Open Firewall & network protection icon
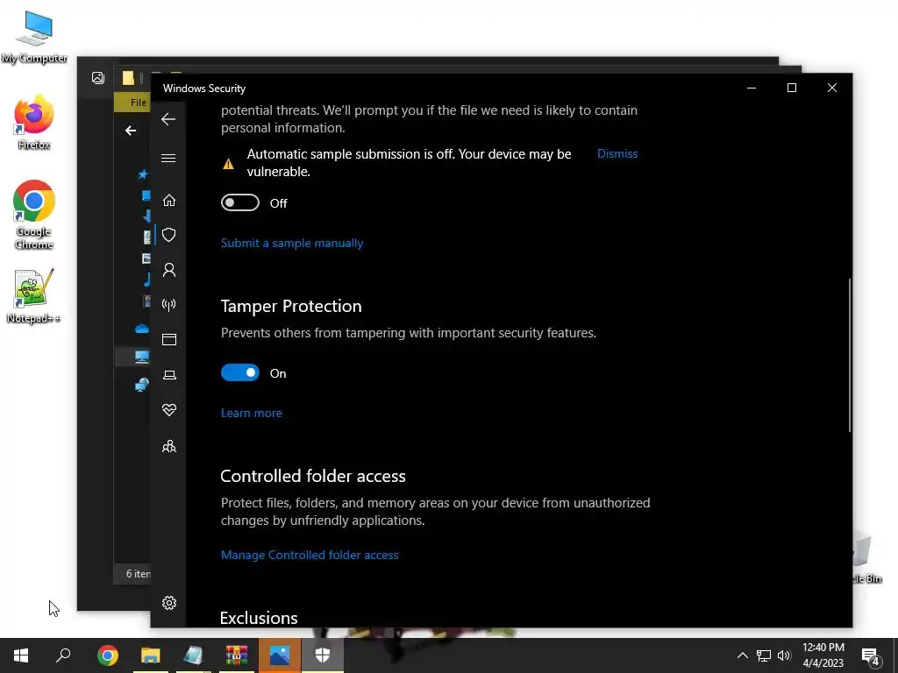This screenshot has height=673, width=898. coord(169,304)
